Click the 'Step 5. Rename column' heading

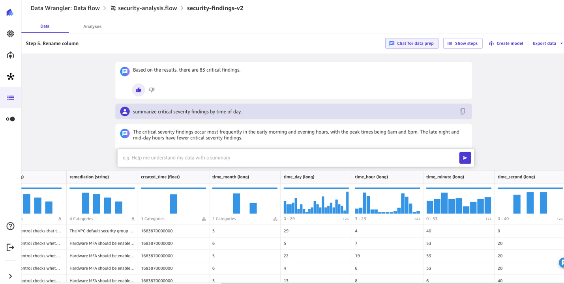coord(52,43)
